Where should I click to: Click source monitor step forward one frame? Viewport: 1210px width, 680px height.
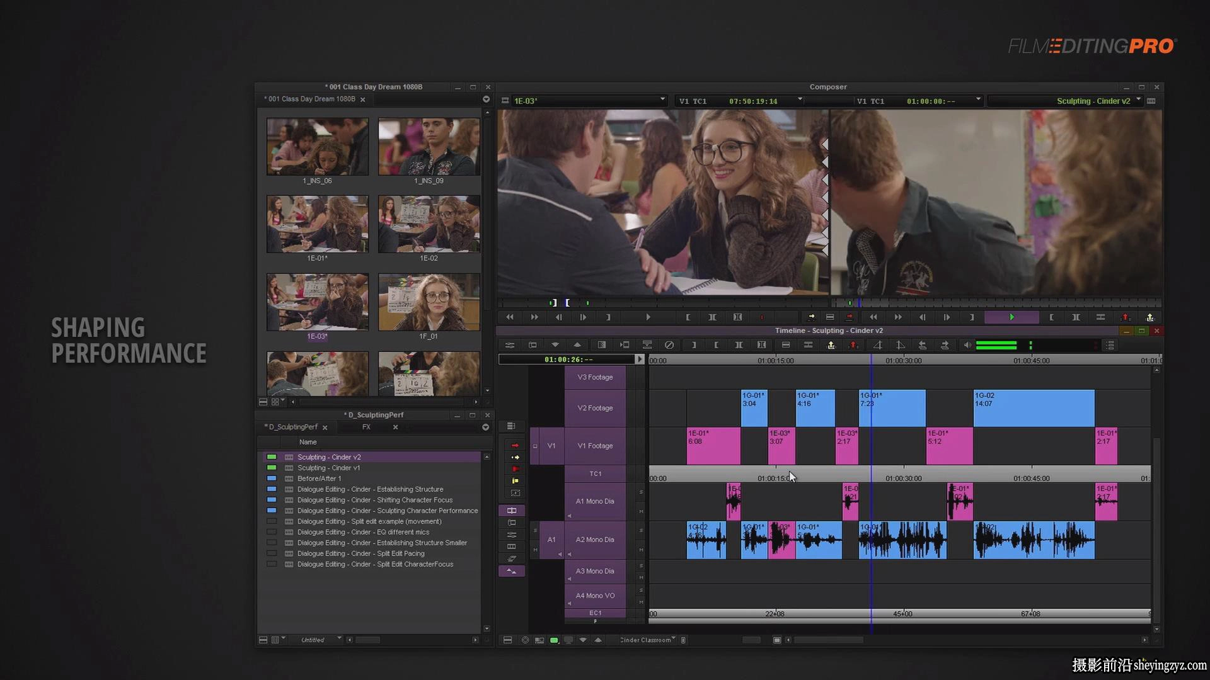[583, 317]
